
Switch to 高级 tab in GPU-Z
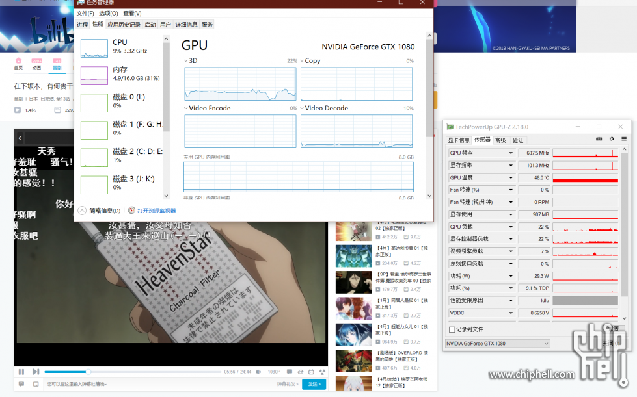point(500,140)
